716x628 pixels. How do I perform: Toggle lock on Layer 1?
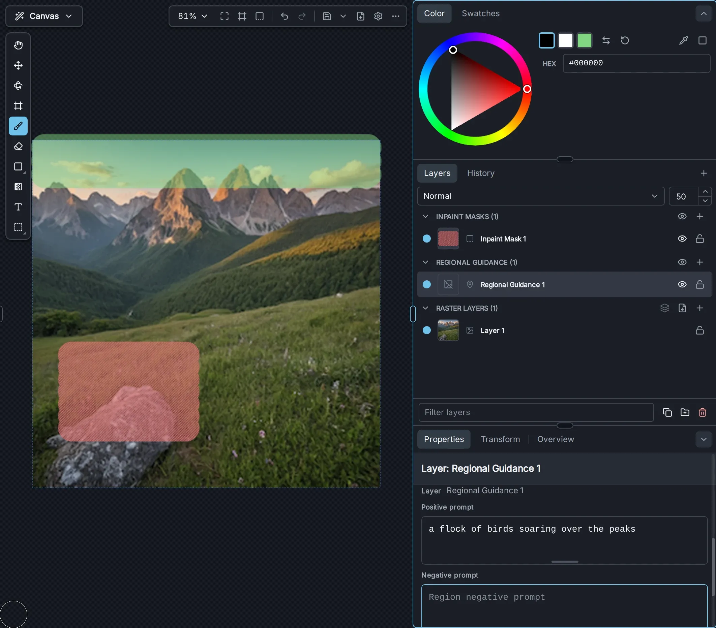pyautogui.click(x=699, y=331)
